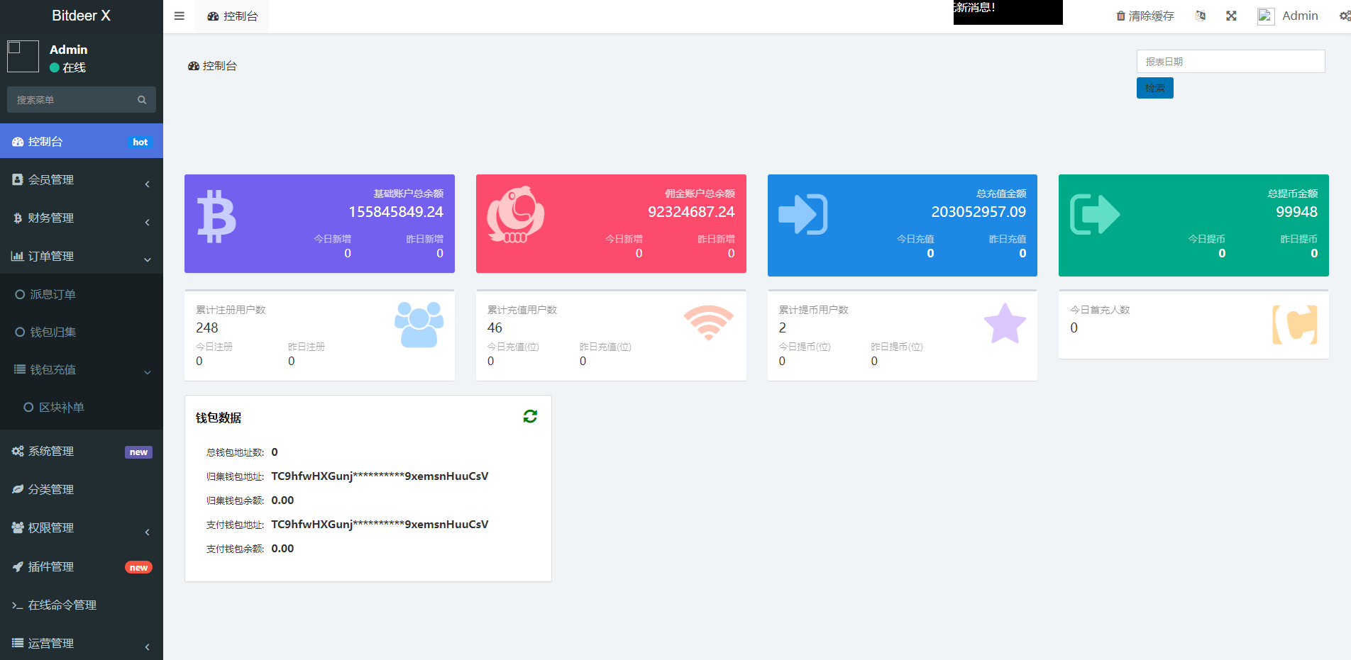Click the sign-in arrow icon on blue card

tap(803, 214)
